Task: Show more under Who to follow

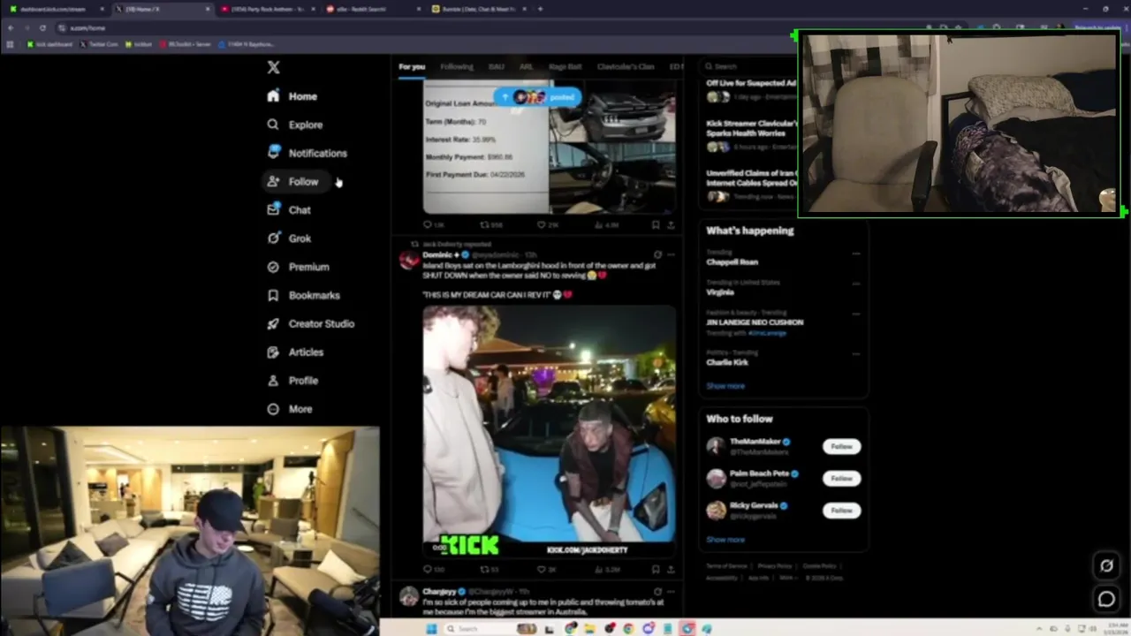Action: pyautogui.click(x=725, y=540)
